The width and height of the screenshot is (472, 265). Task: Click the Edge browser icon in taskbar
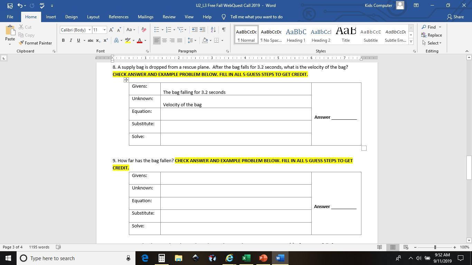point(145,258)
